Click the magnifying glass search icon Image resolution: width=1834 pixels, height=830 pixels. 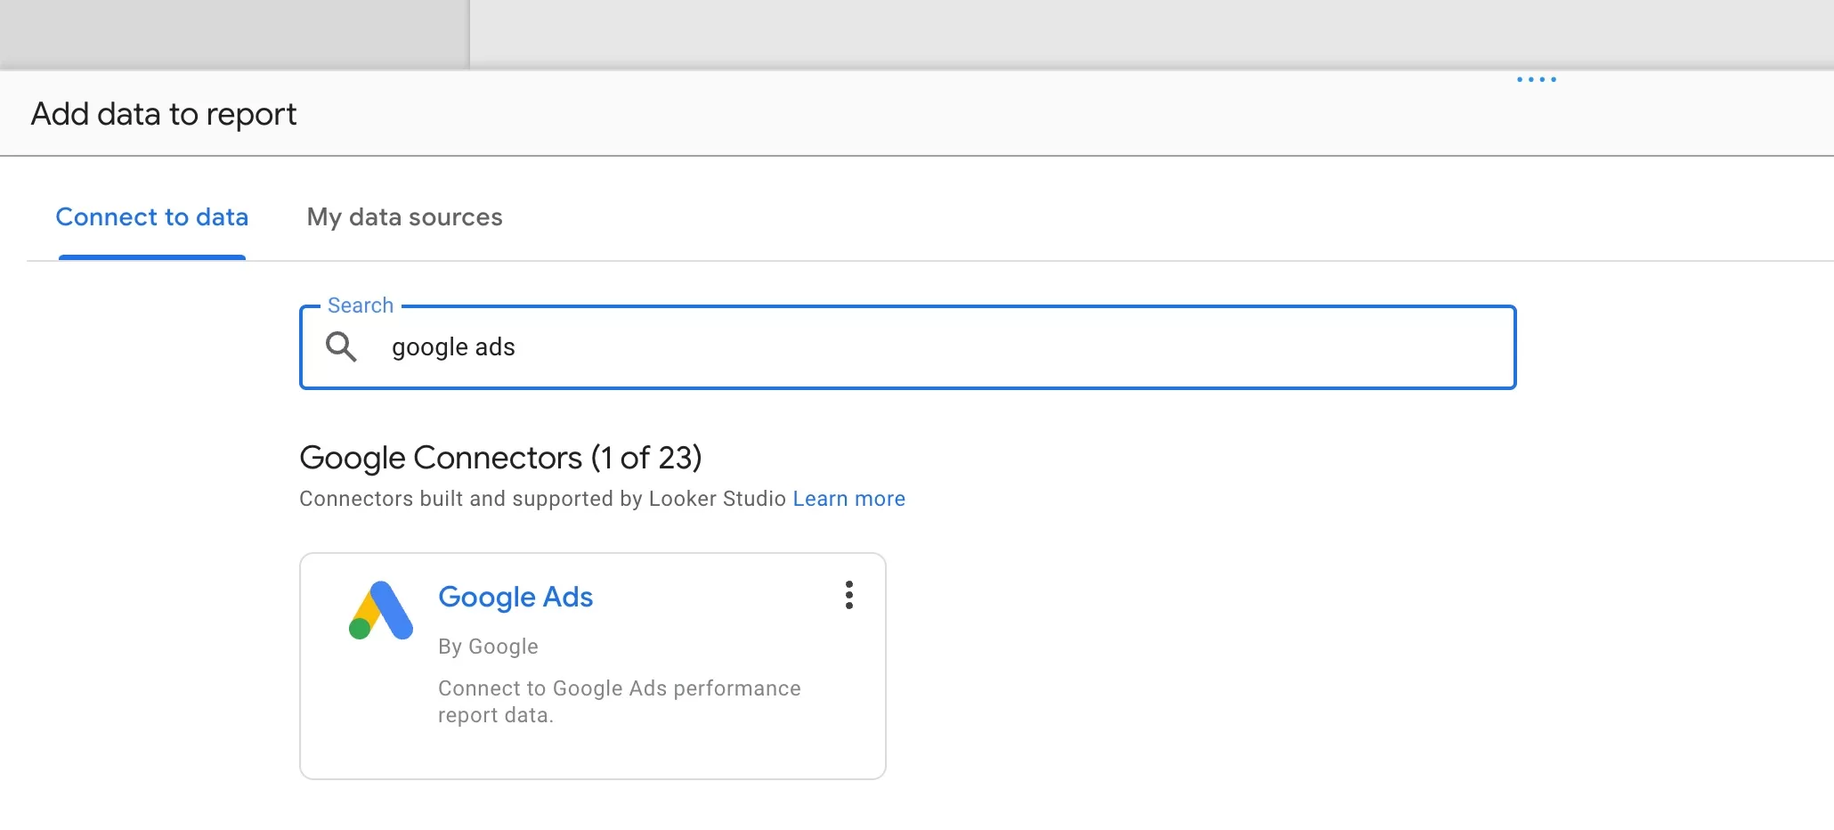coord(341,346)
